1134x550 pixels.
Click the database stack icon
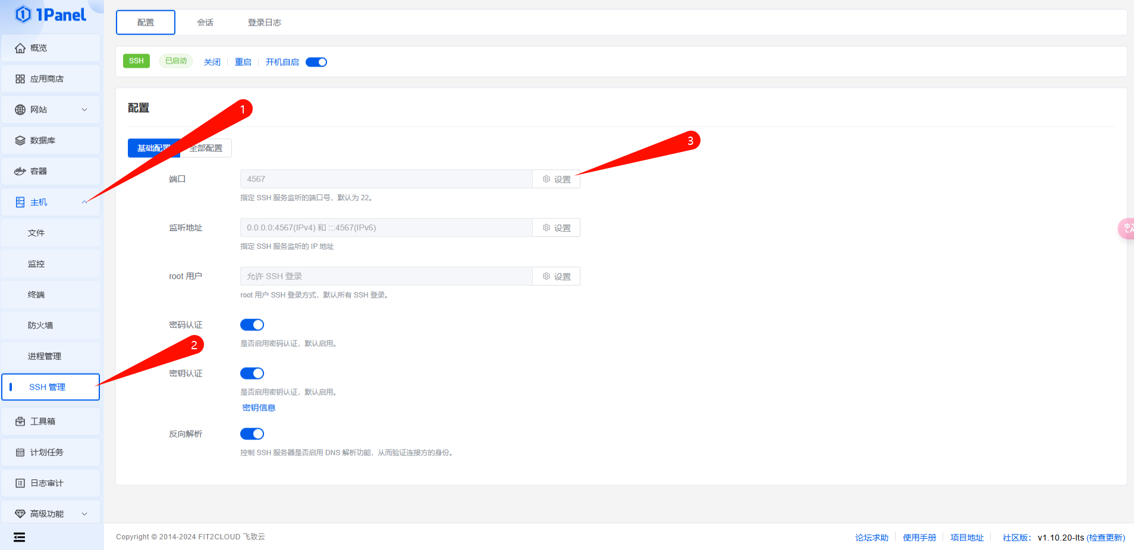point(20,141)
